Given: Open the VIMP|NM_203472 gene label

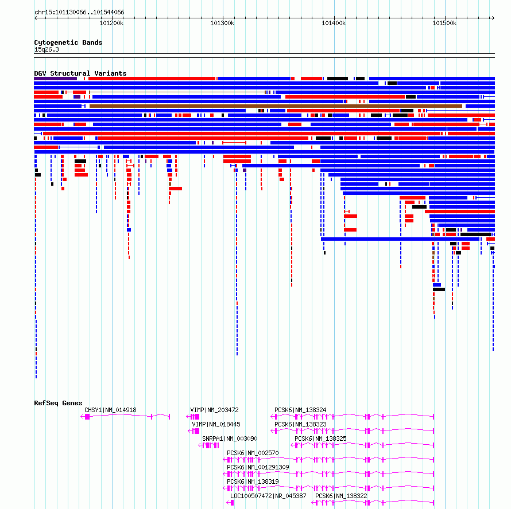Looking at the screenshot, I should [214, 410].
